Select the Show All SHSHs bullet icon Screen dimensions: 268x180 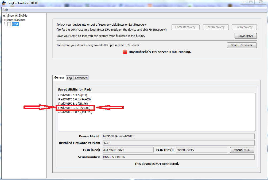tap(4, 15)
